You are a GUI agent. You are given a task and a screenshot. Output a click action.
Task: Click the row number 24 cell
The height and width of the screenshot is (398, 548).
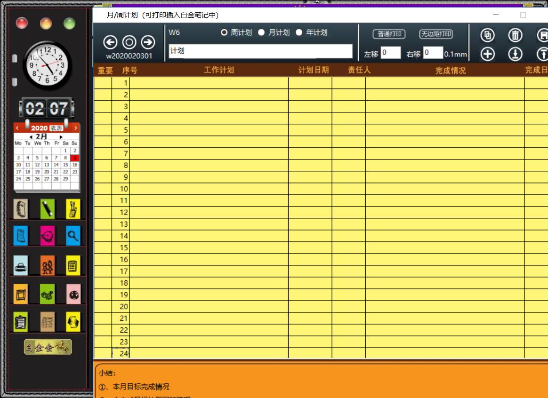click(121, 353)
